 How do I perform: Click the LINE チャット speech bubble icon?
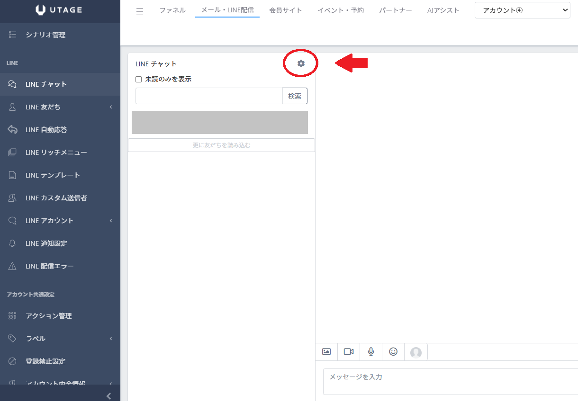click(13, 84)
